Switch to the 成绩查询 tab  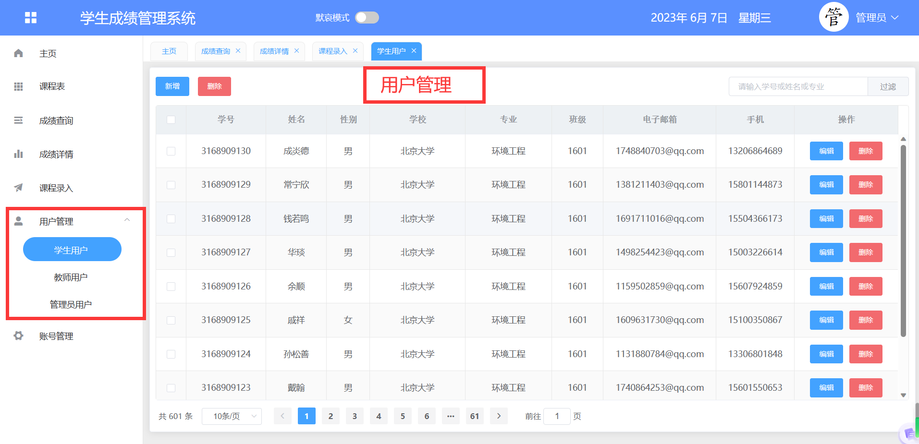(216, 51)
